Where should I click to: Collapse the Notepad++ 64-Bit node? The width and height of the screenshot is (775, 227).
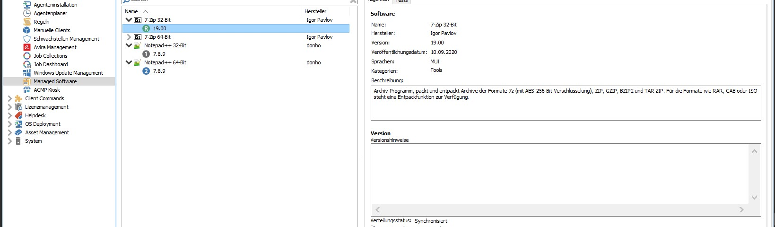click(129, 62)
